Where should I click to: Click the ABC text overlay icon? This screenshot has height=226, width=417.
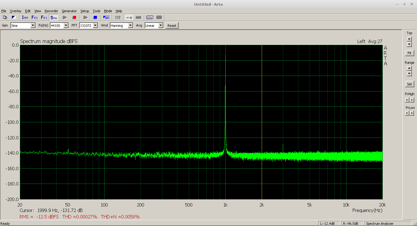coord(106,17)
